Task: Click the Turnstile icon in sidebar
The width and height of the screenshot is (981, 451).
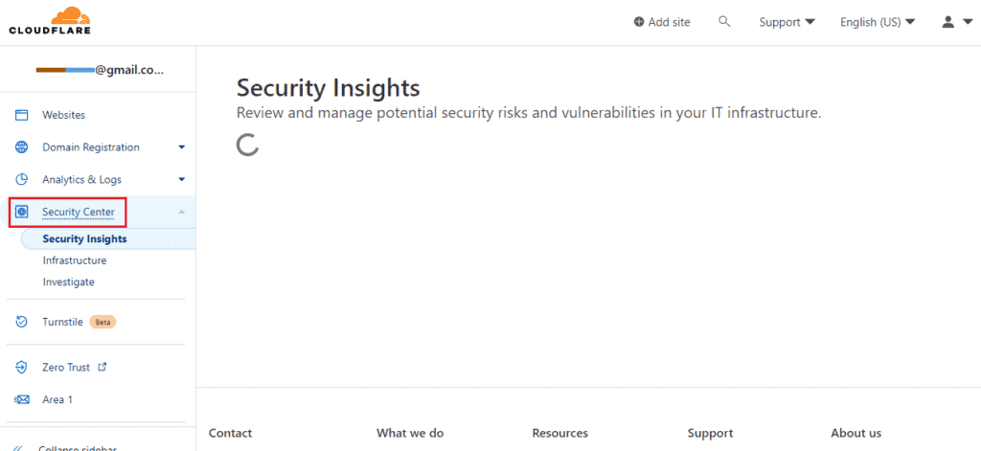Action: coord(21,322)
